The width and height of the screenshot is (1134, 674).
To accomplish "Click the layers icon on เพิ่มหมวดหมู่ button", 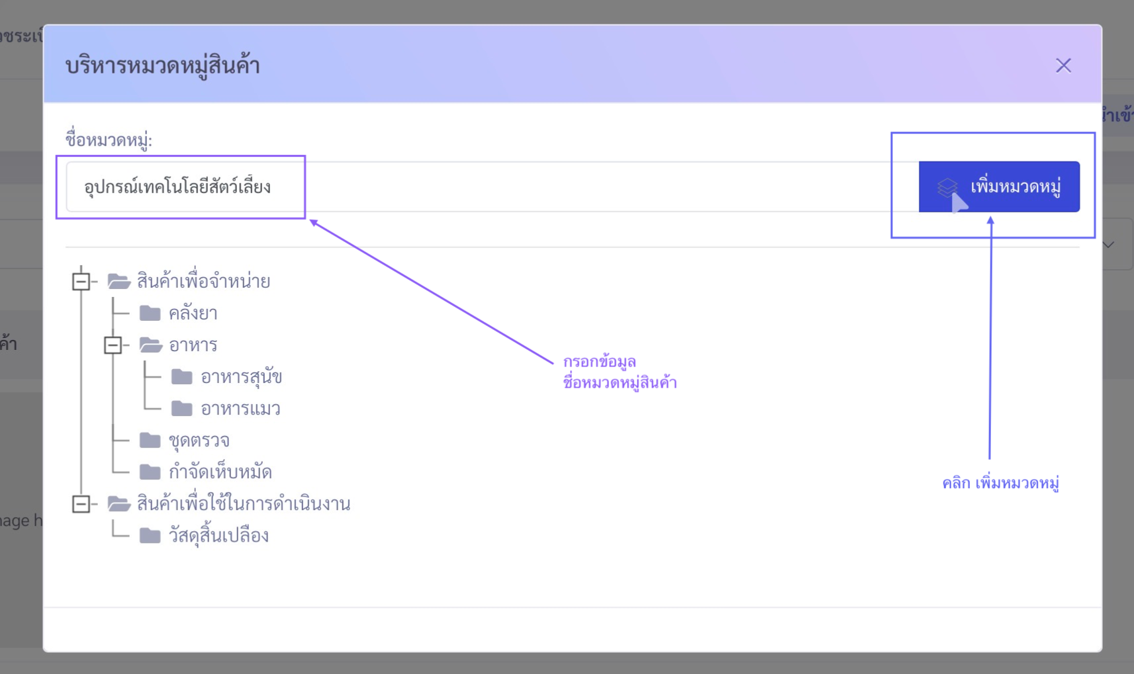I will [947, 187].
